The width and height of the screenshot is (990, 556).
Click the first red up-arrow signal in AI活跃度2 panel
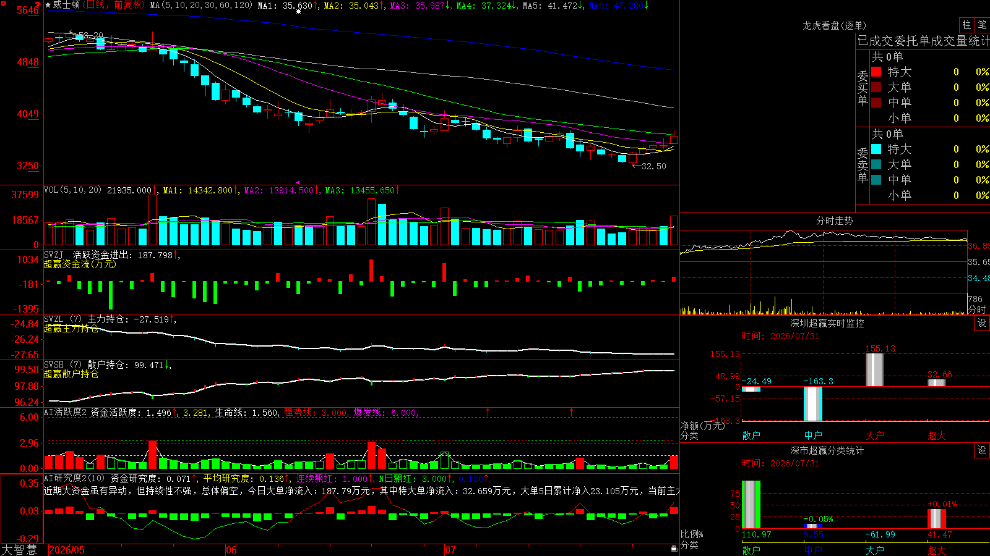tap(488, 411)
